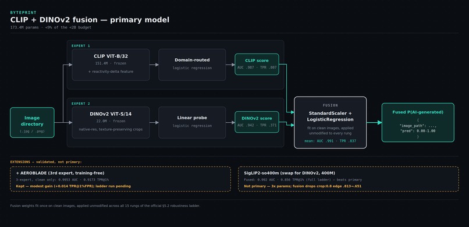Viewport: 469px width, 227px height.
Task: Click the SigLIP2-so400m extension card
Action: 349,179
